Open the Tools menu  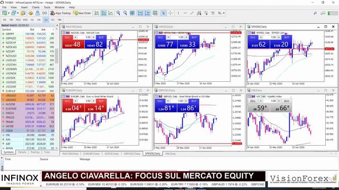coord(47,7)
